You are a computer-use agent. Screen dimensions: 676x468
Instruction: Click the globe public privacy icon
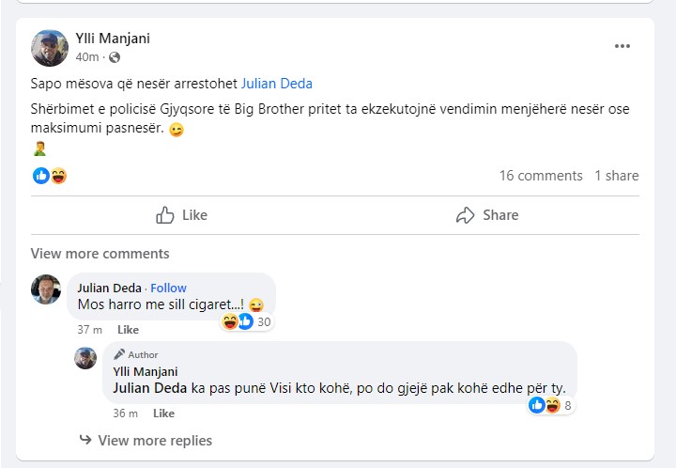[x=115, y=57]
